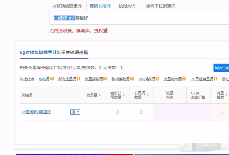Click the keyword search input field

139,18
